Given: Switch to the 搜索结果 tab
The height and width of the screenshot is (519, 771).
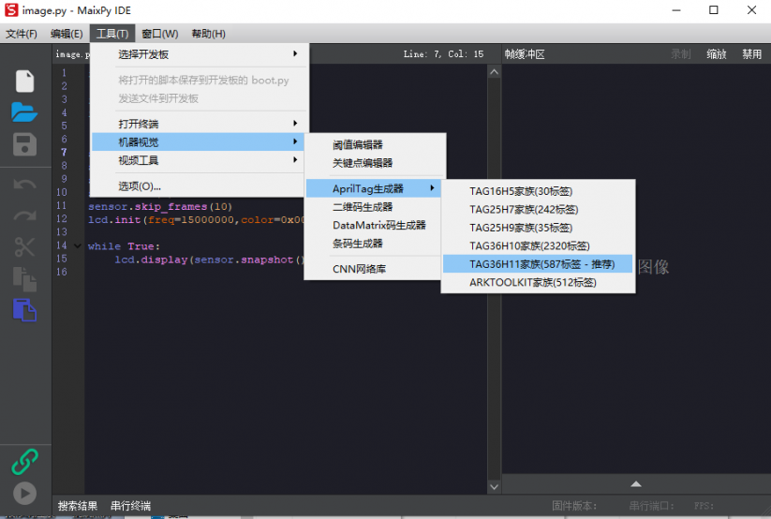Looking at the screenshot, I should [x=77, y=506].
